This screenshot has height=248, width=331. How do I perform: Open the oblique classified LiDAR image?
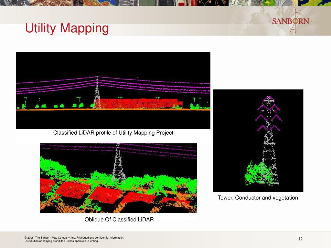118,178
